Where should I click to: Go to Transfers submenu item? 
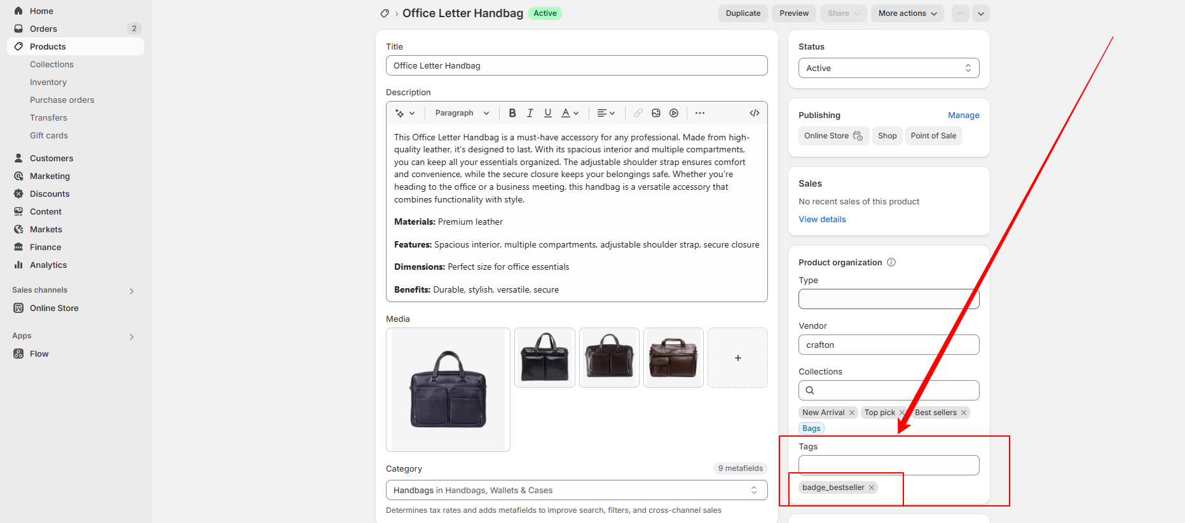point(48,117)
